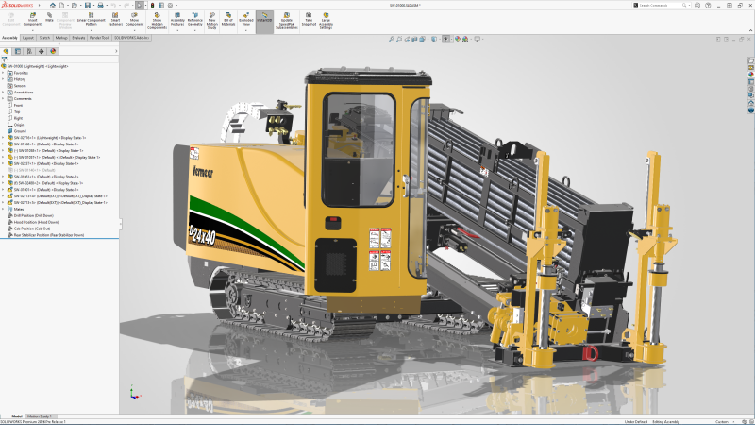Open ConfigurationManager panel tab
Screen dimensions: 755x425
[29, 51]
